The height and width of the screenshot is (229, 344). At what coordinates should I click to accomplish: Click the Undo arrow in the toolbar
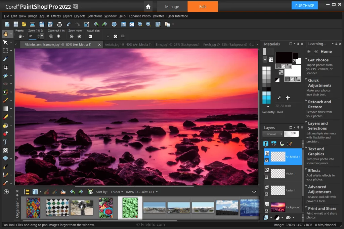click(x=68, y=24)
